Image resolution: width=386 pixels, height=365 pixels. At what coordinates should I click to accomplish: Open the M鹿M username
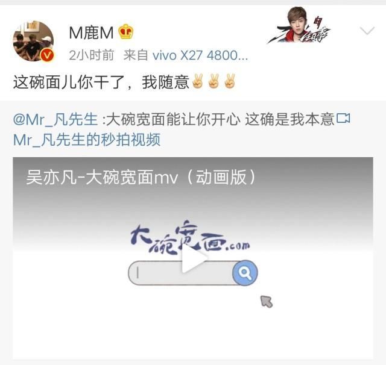coord(91,33)
